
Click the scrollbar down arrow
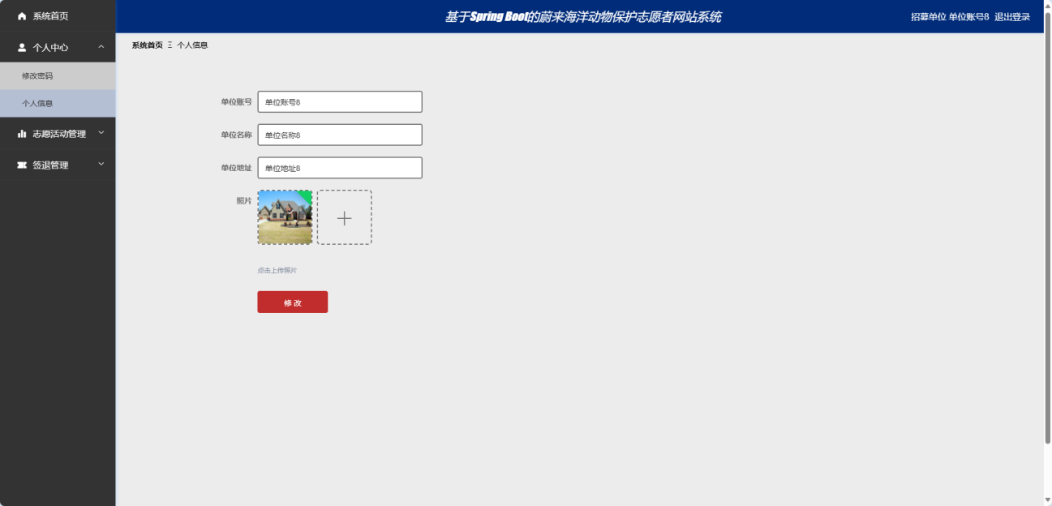[x=1047, y=500]
